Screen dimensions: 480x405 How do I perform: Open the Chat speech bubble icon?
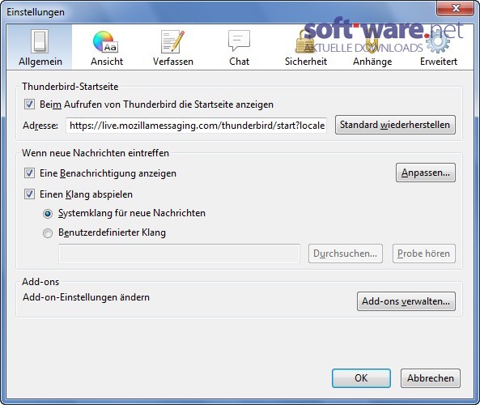coord(239,40)
